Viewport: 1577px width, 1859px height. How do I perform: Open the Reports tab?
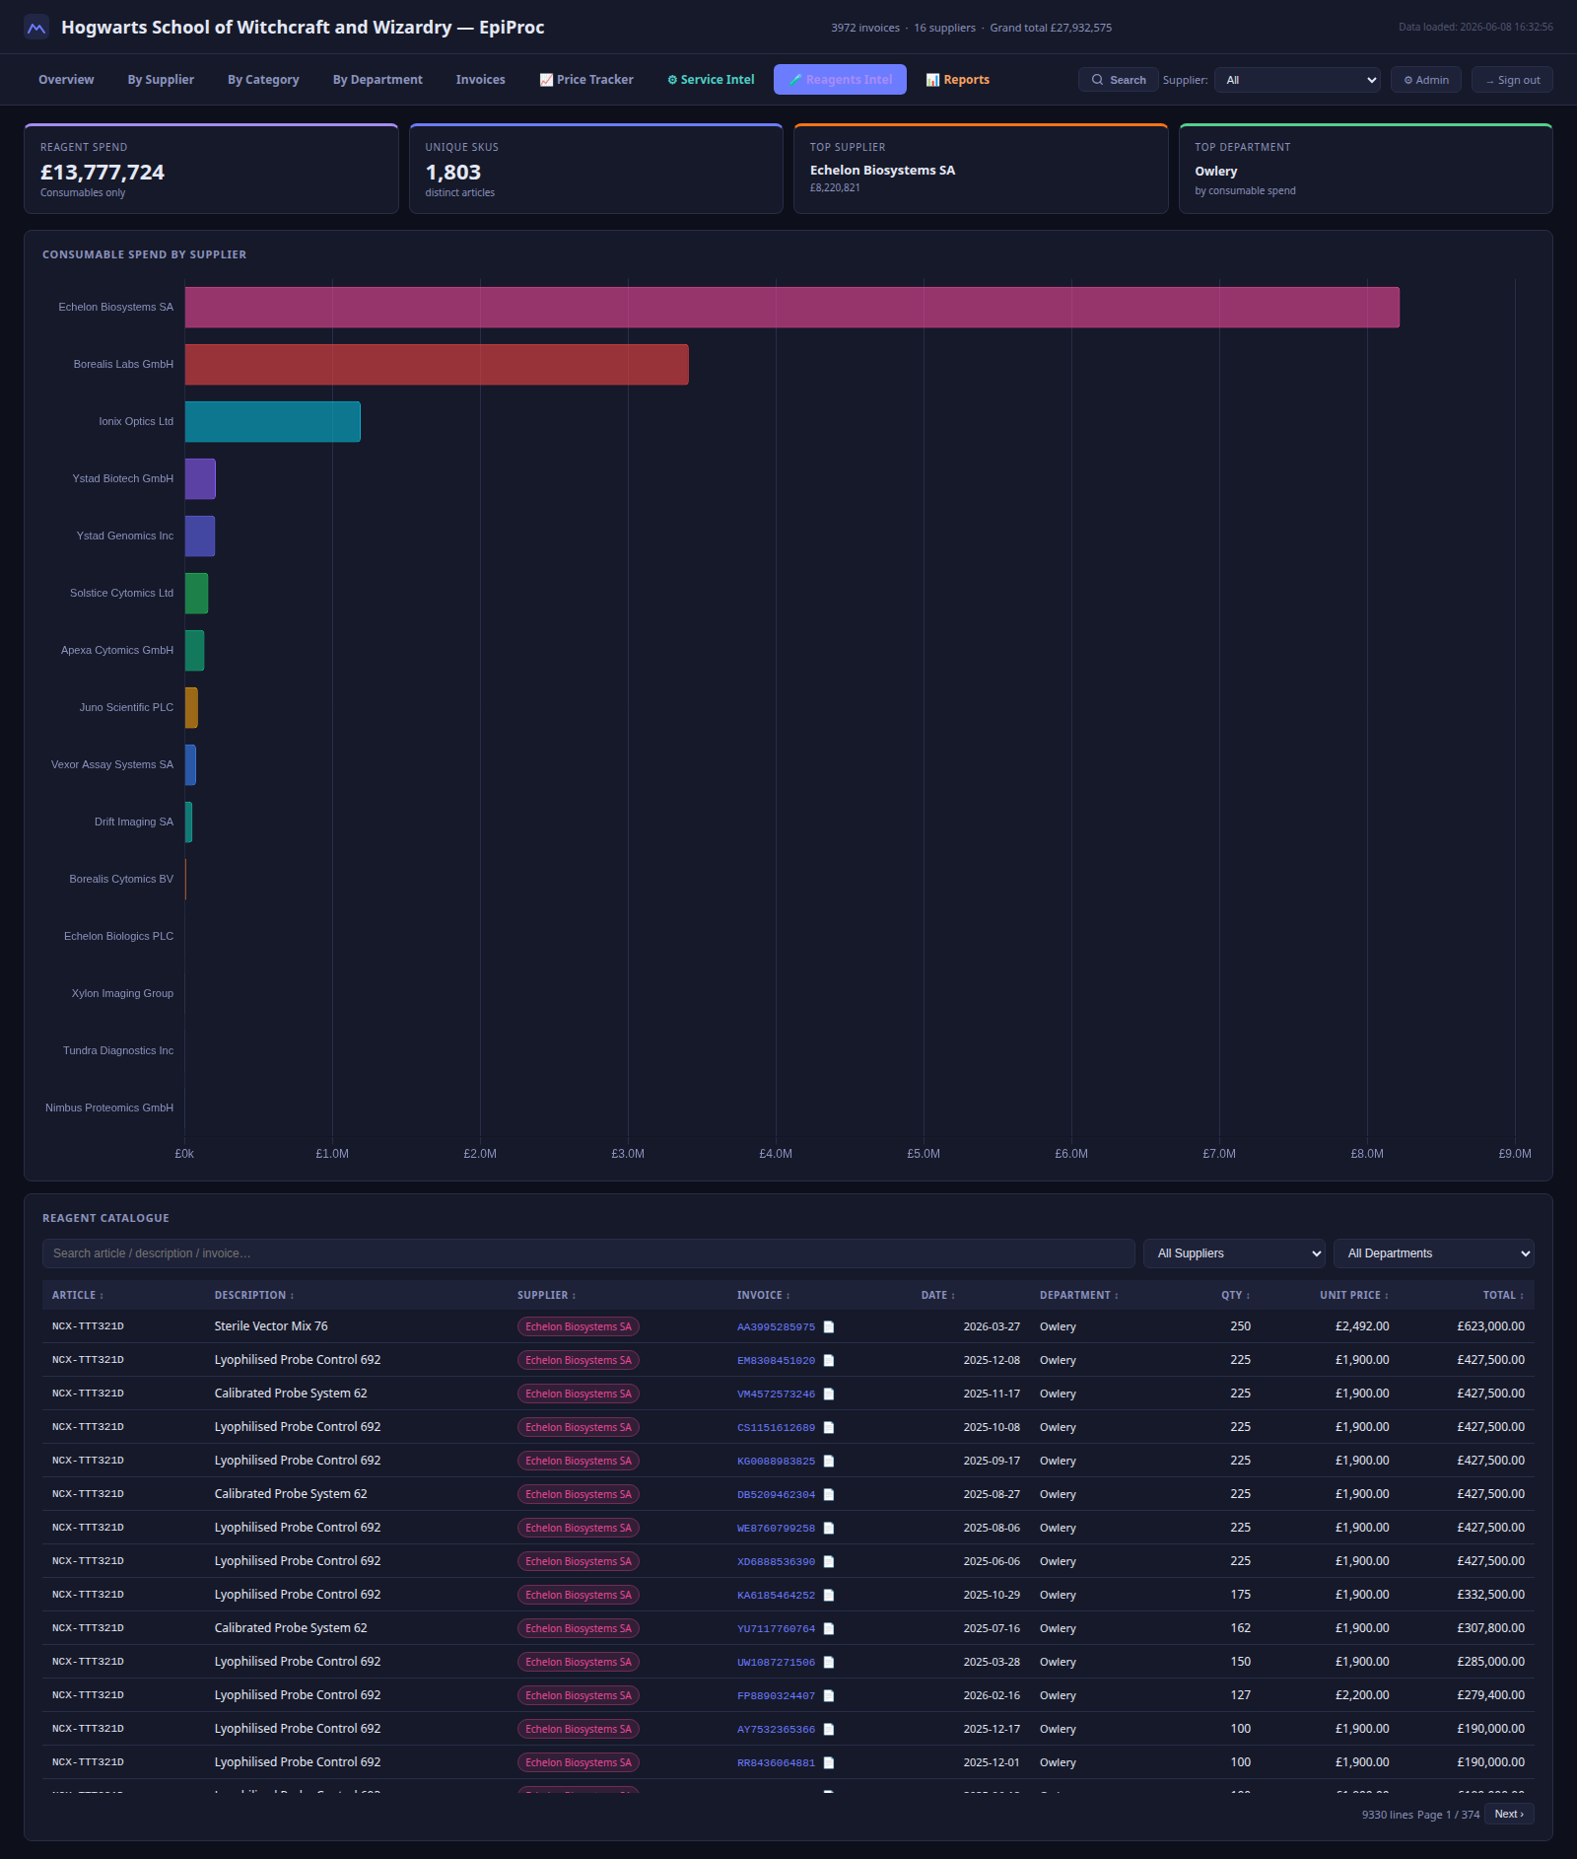pyautogui.click(x=958, y=80)
